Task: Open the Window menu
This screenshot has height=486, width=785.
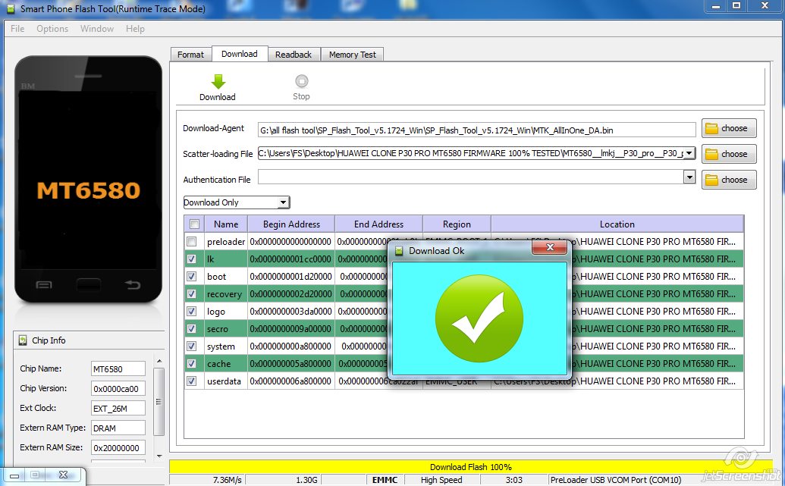Action: (x=97, y=29)
